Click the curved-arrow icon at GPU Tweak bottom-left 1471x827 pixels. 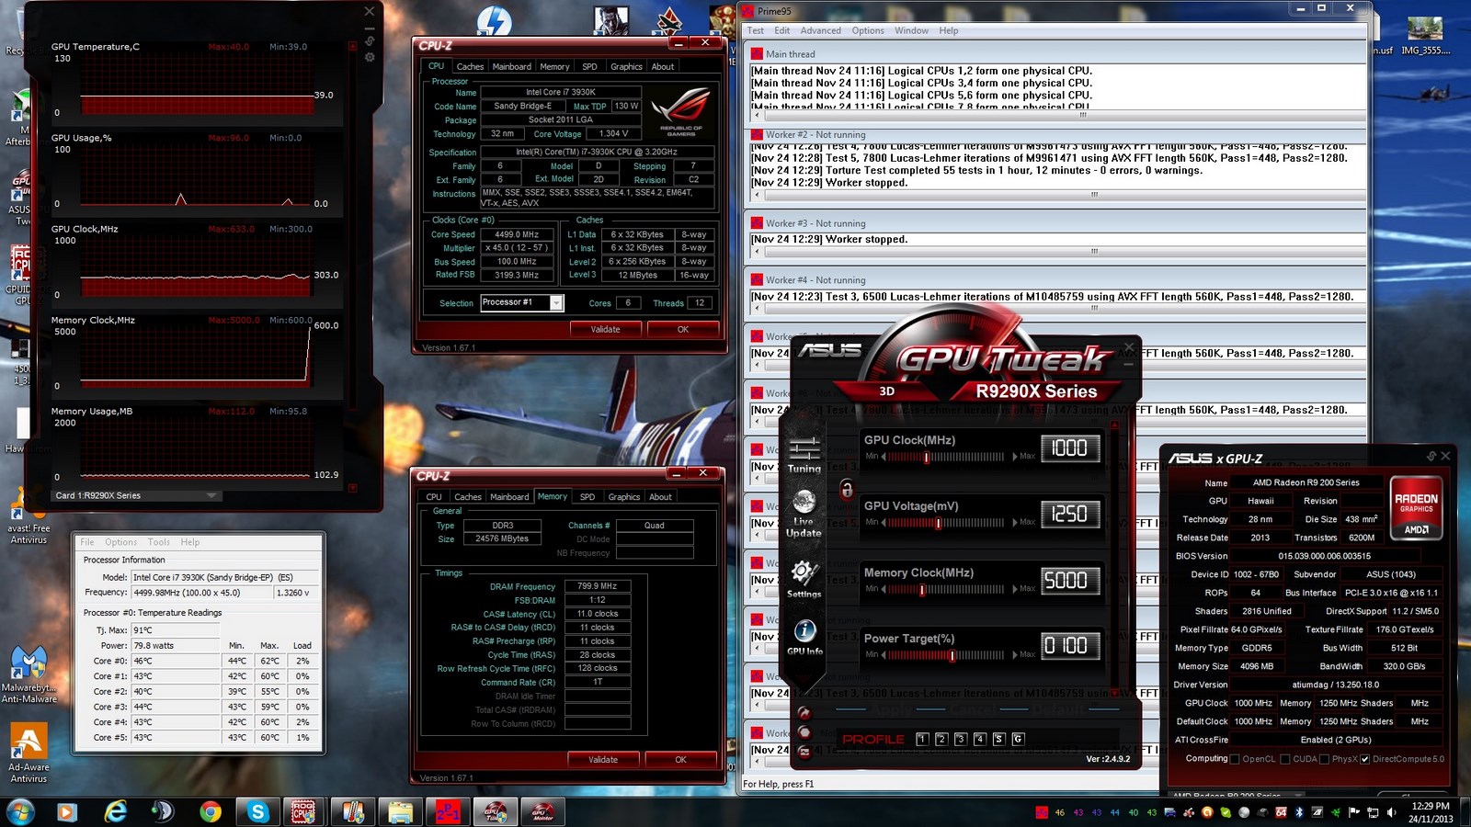(804, 712)
